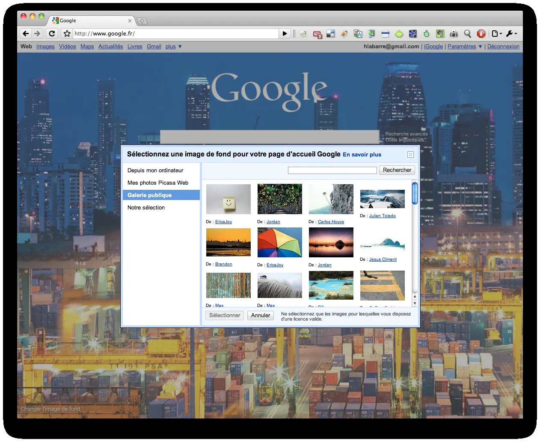This screenshot has width=540, height=442.
Task: Close the Google browser tab
Action: pyautogui.click(x=130, y=21)
